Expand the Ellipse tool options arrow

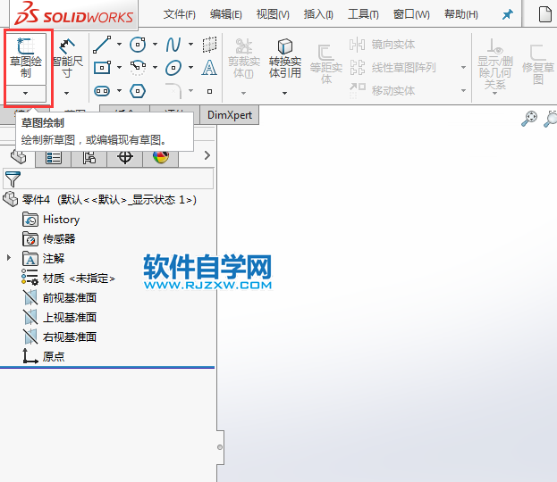coord(191,67)
